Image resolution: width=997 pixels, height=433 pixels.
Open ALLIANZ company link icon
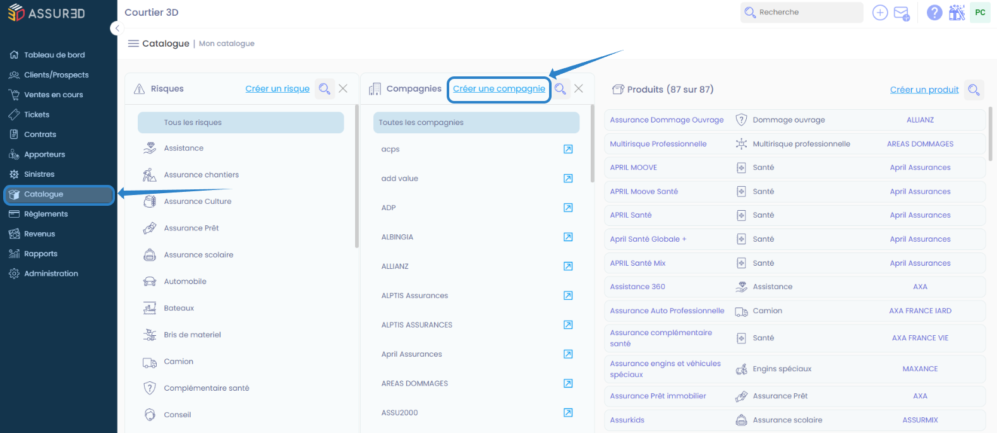tap(568, 266)
